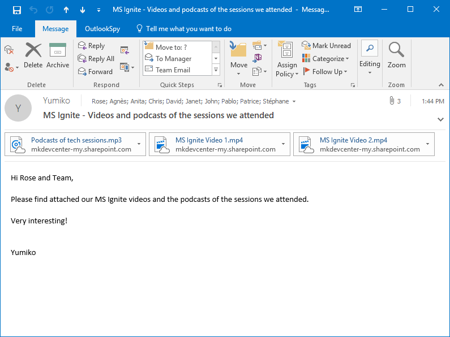
Task: Expand the message header with the chevron
Action: 440,119
